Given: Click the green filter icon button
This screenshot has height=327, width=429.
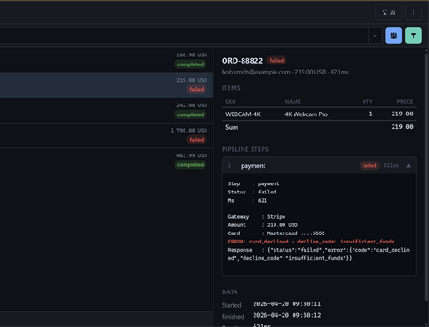Looking at the screenshot, I should 414,35.
